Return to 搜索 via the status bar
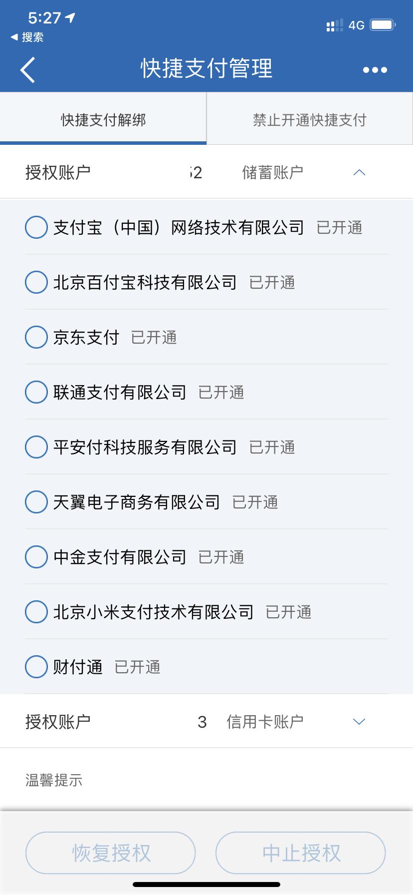 pyautogui.click(x=27, y=37)
